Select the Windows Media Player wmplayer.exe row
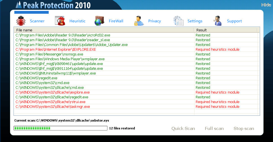273x142 pixels. (x=137, y=59)
